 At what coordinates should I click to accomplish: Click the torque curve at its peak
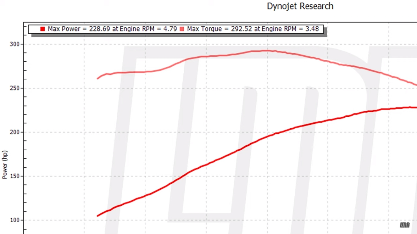[267, 50]
